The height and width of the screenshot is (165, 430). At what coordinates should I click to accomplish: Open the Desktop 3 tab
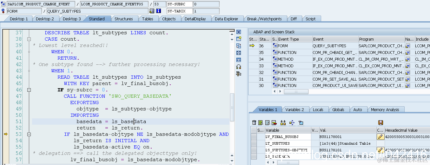(x=72, y=19)
